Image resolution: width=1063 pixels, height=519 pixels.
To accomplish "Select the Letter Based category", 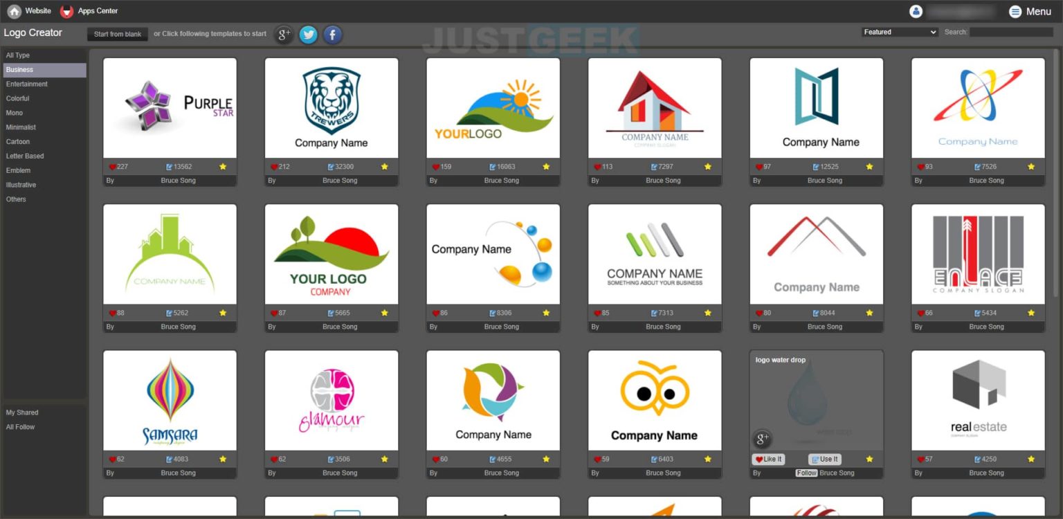I will click(44, 156).
